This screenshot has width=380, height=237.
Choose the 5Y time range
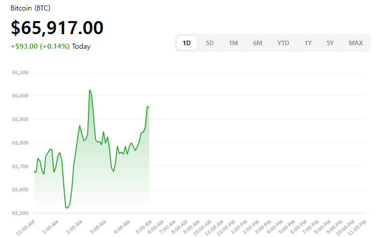coord(330,43)
